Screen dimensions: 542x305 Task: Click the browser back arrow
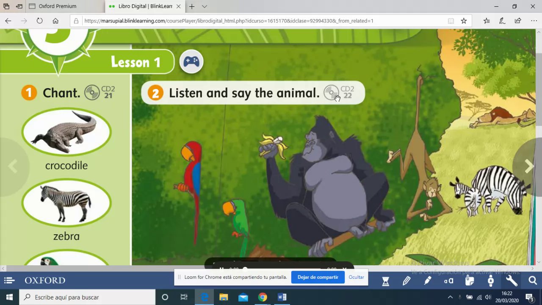(8, 21)
